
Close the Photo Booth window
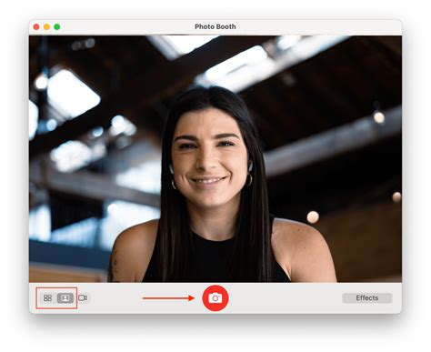(36, 27)
